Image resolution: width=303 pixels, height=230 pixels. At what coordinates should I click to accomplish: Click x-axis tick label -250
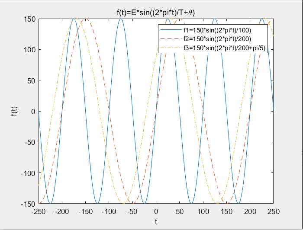click(39, 212)
